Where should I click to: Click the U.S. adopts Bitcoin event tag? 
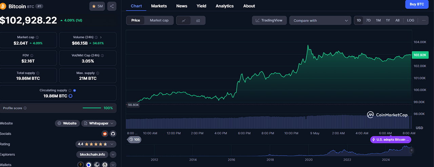pyautogui.click(x=391, y=140)
